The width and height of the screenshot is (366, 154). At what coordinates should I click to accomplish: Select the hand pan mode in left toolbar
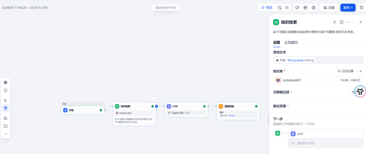coord(5,108)
